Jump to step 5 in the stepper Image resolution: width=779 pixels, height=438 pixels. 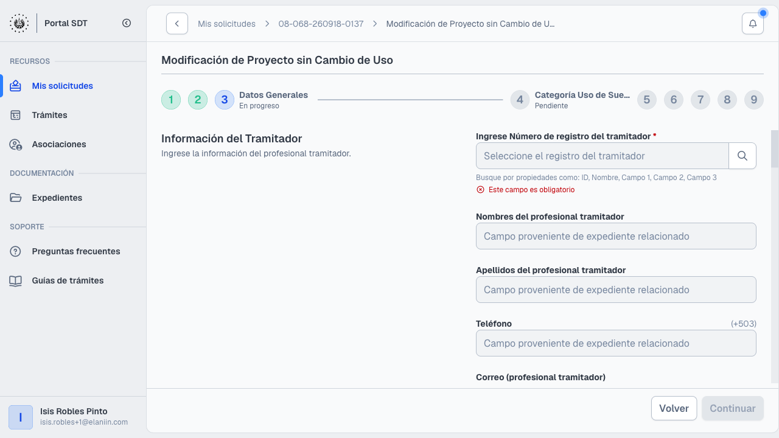coord(647,100)
